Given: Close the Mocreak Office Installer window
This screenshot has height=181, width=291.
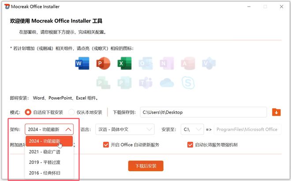Looking at the screenshot, I should [x=281, y=7].
